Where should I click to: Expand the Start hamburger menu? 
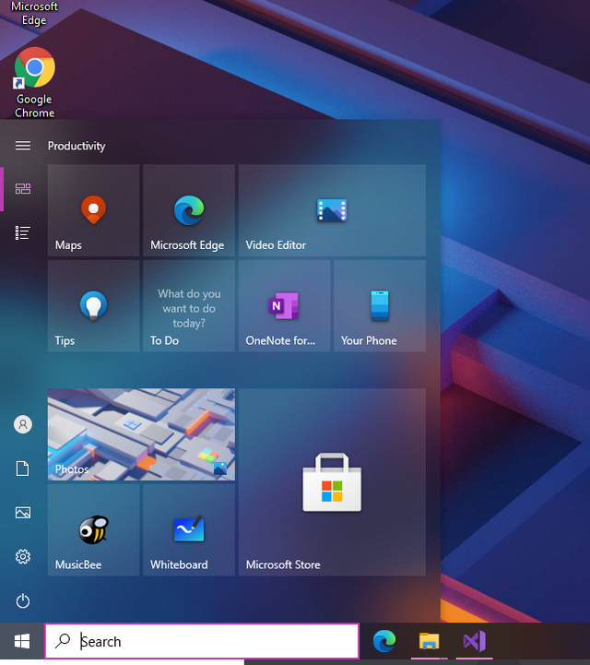(x=23, y=146)
